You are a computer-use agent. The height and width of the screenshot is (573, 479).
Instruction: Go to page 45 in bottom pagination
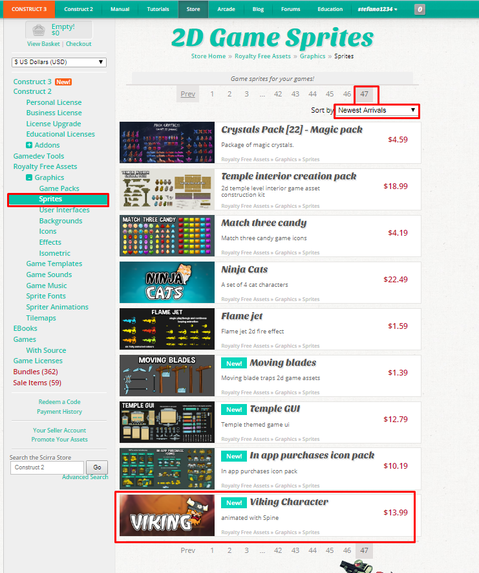coord(330,550)
